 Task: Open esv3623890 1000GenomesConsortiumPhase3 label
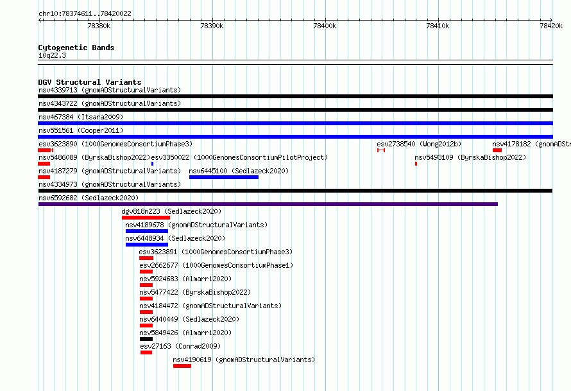coord(115,144)
